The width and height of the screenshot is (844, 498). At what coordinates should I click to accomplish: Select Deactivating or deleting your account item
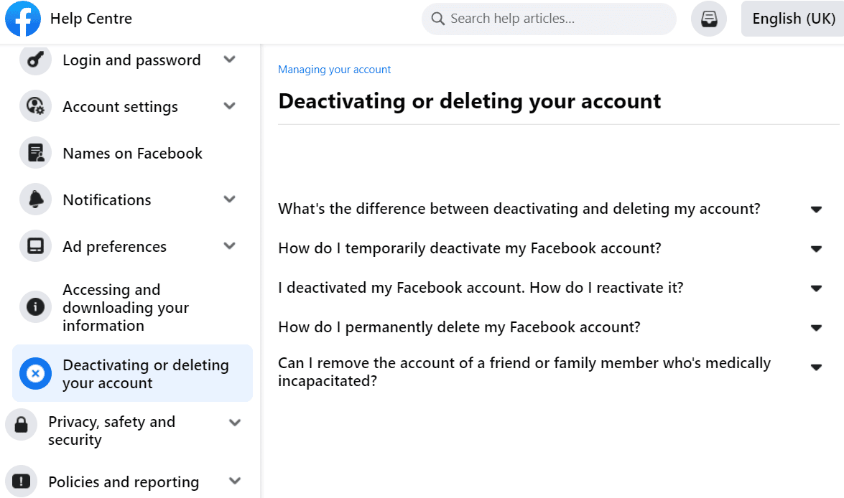pos(132,373)
